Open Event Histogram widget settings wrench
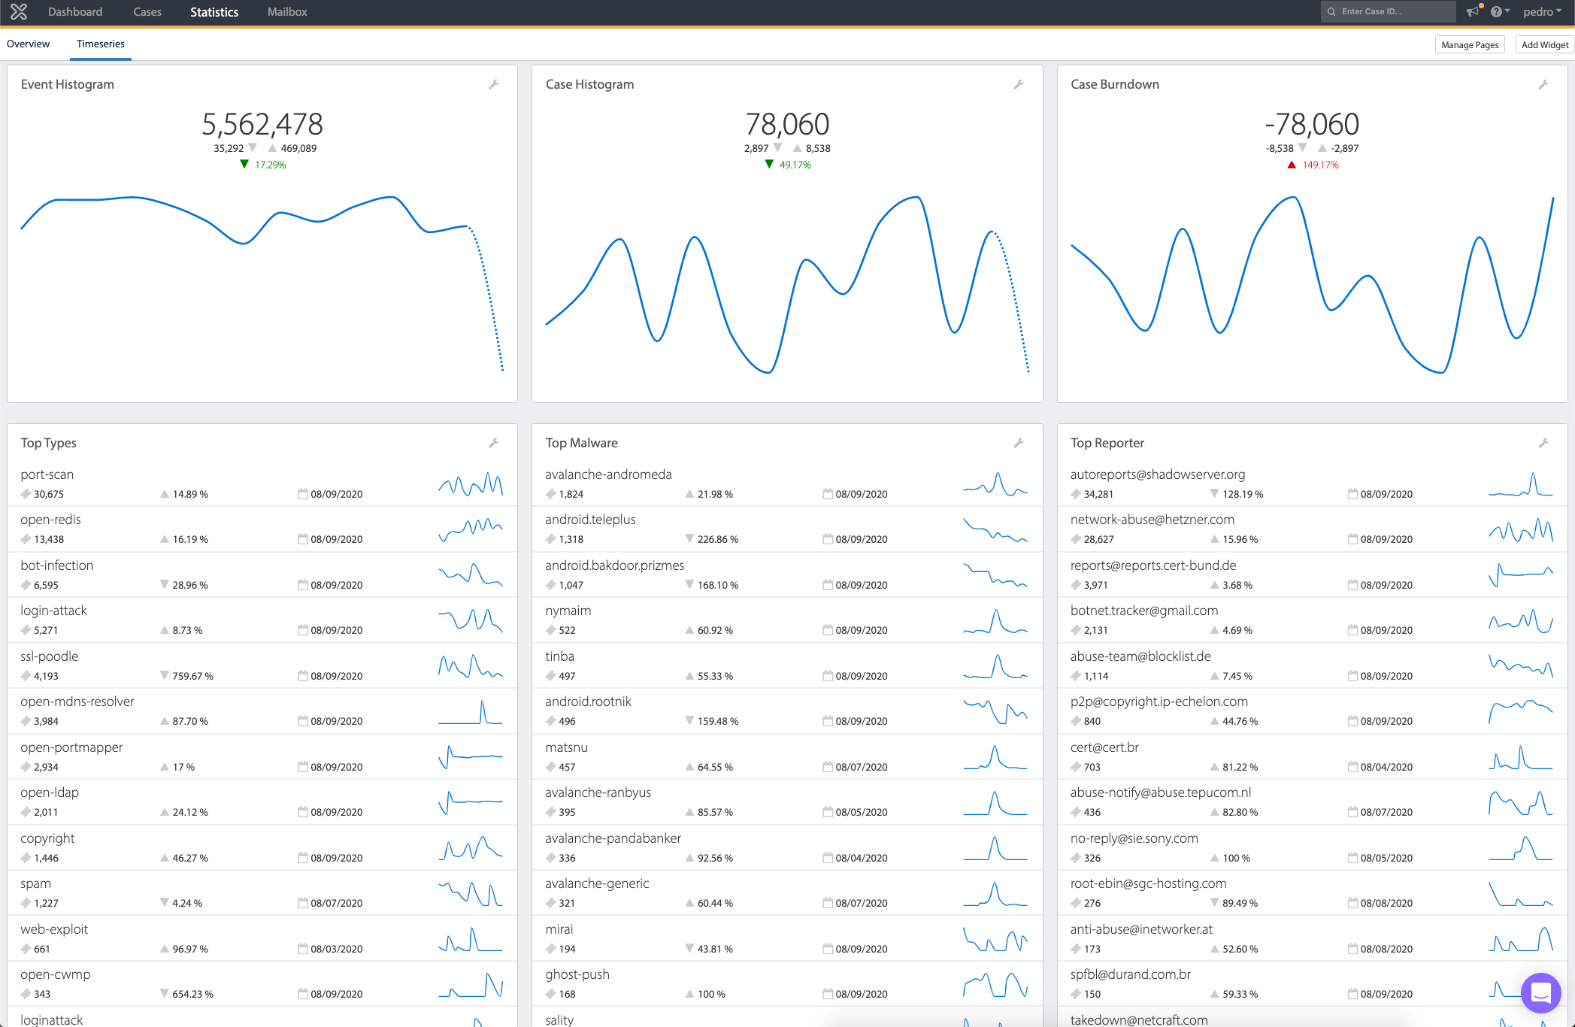Image resolution: width=1575 pixels, height=1027 pixels. tap(494, 84)
